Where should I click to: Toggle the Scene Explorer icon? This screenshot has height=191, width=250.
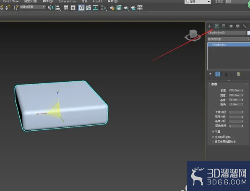pyautogui.click(x=66, y=8)
